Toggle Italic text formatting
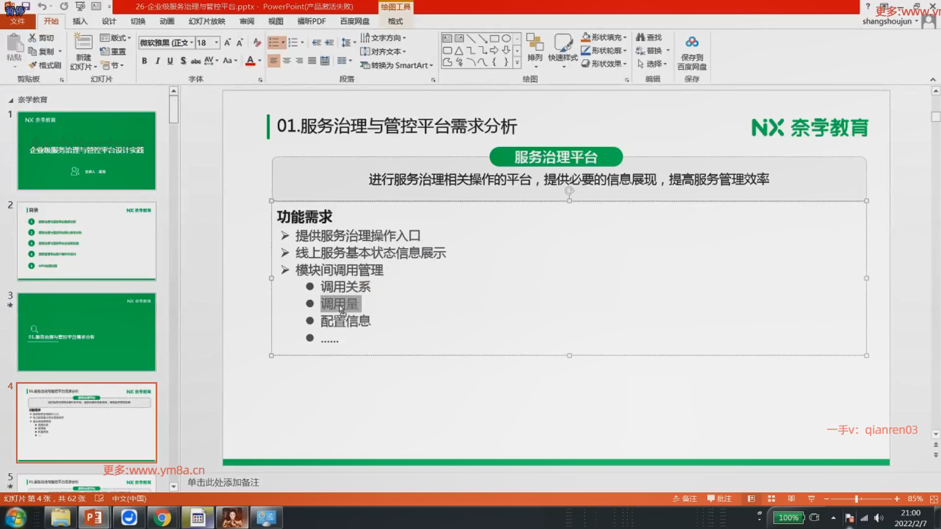 (x=157, y=61)
